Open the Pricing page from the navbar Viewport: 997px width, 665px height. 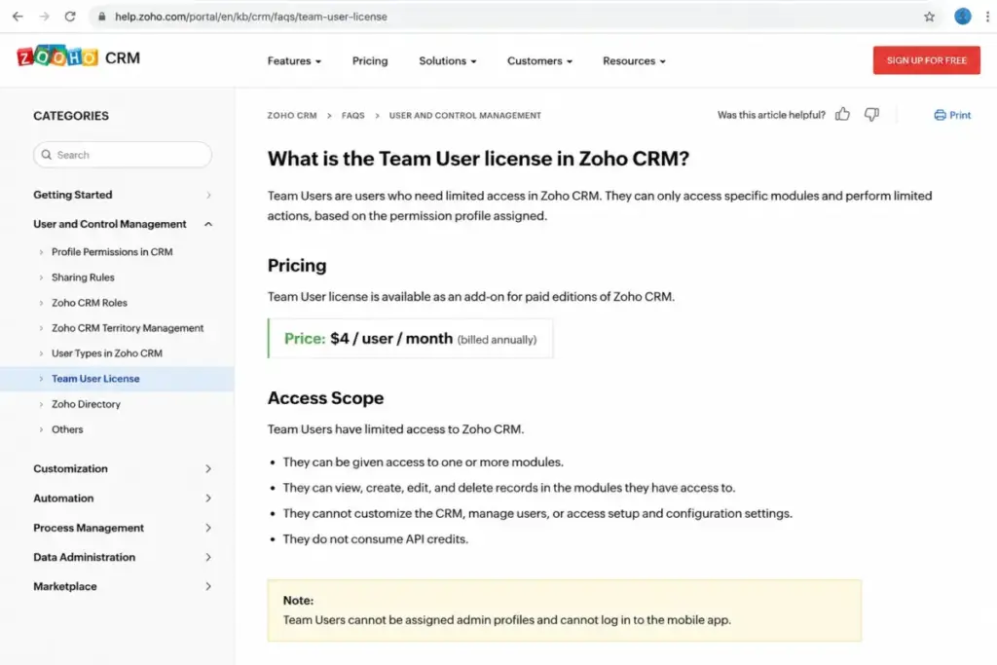pos(369,61)
